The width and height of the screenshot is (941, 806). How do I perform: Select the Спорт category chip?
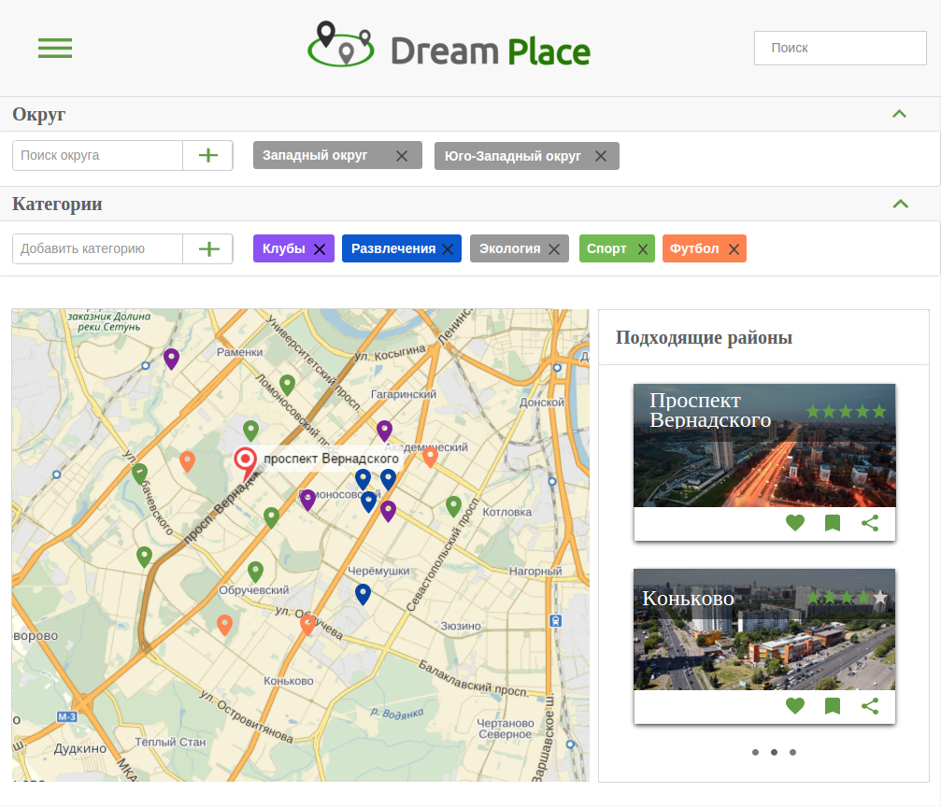[617, 248]
